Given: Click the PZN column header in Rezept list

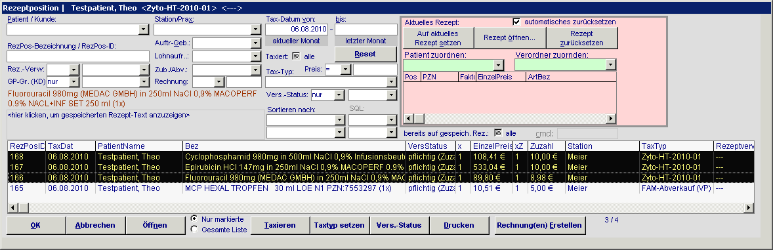Looking at the screenshot, I should pos(439,77).
